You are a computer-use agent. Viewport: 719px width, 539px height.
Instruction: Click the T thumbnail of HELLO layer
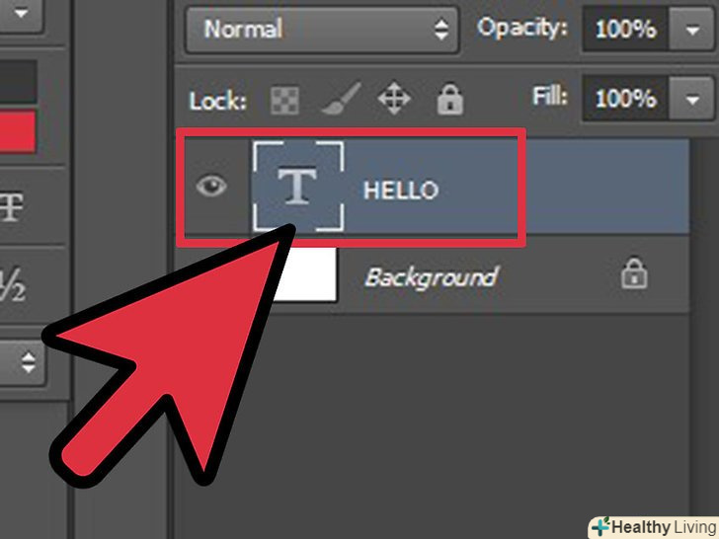pyautogui.click(x=298, y=186)
